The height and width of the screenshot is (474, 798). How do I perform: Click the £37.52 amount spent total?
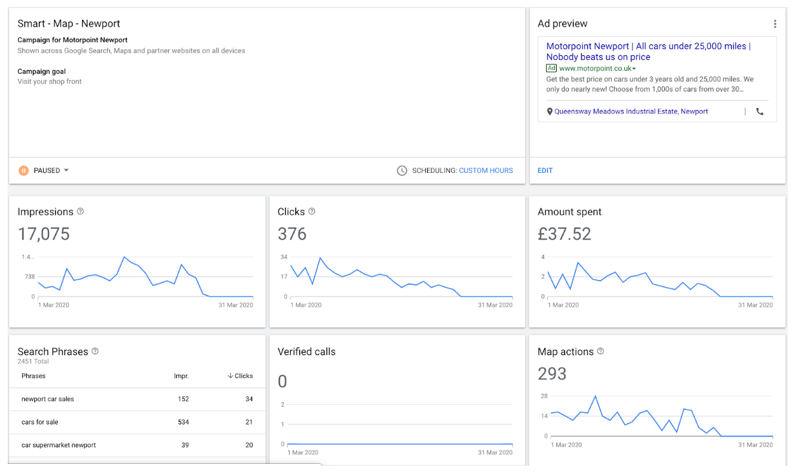pos(564,234)
